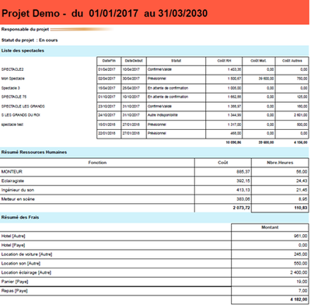Click the total hours 110,83
The width and height of the screenshot is (311, 305).
[280, 208]
